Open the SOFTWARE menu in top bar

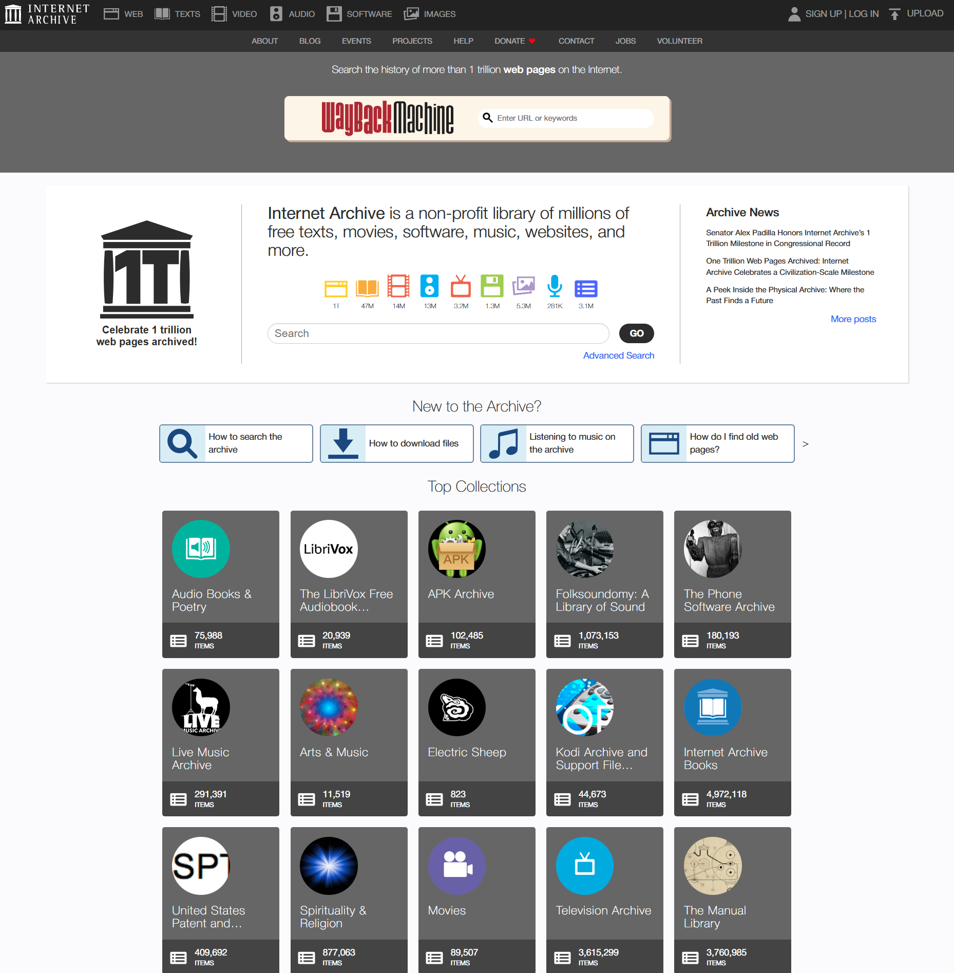pos(359,14)
